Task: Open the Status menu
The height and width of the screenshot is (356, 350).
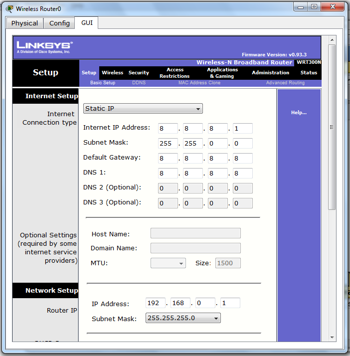Action: click(x=309, y=73)
